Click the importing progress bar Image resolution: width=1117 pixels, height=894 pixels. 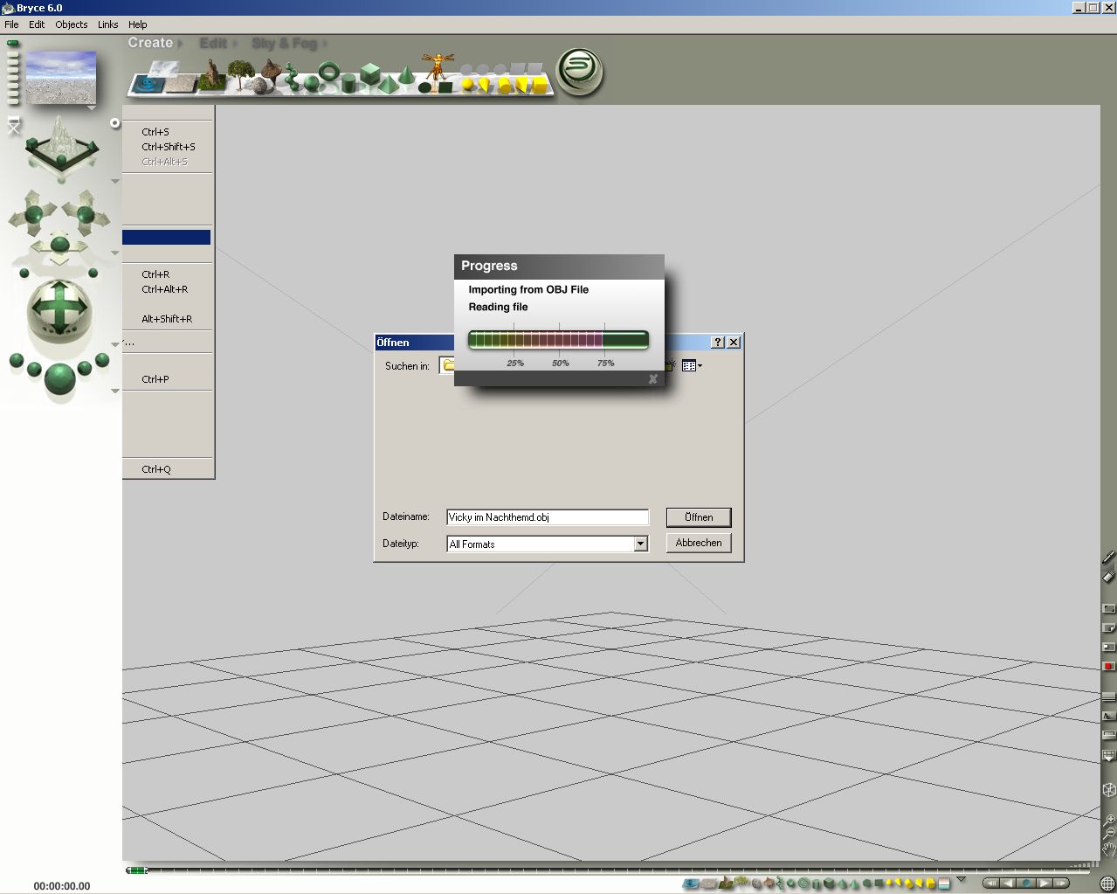coord(558,340)
